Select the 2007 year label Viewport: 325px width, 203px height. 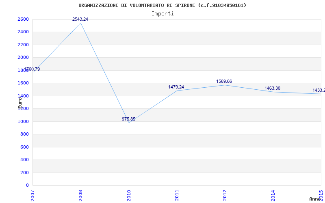33,195
